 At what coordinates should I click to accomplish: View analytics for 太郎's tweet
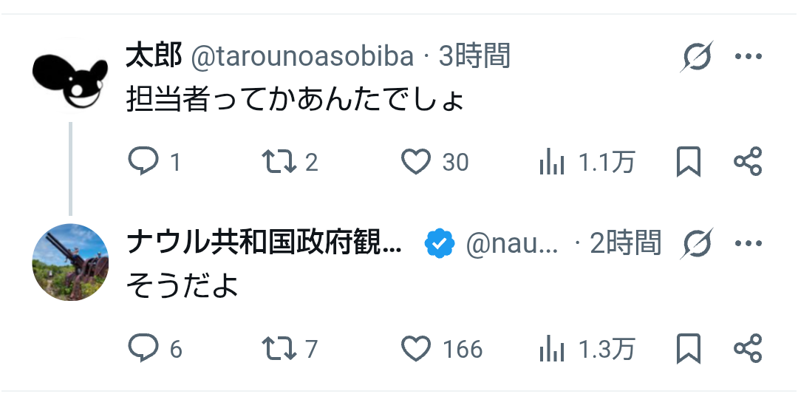point(552,161)
